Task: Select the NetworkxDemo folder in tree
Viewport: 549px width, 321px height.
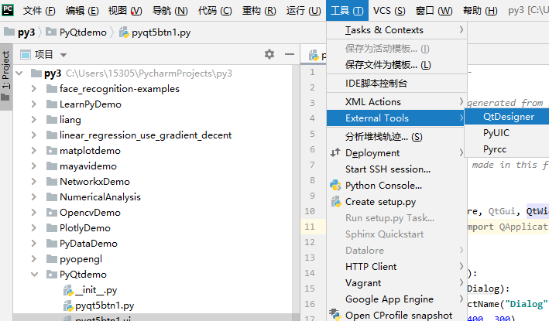Action: pyautogui.click(x=94, y=182)
